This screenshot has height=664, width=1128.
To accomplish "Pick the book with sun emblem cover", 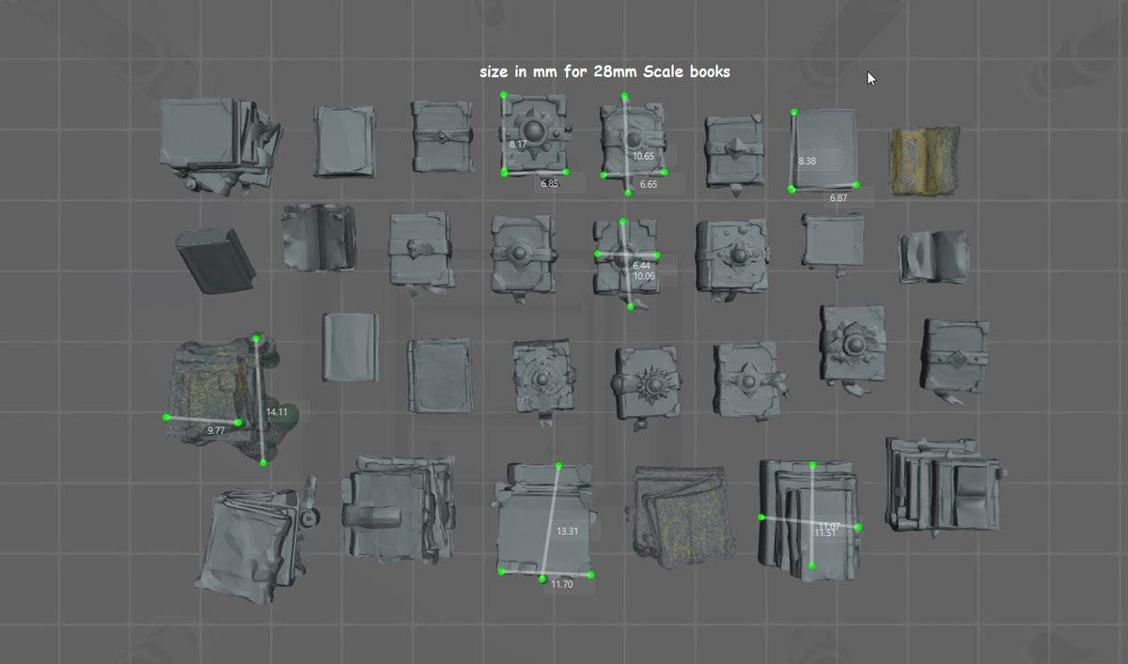I will click(x=646, y=386).
